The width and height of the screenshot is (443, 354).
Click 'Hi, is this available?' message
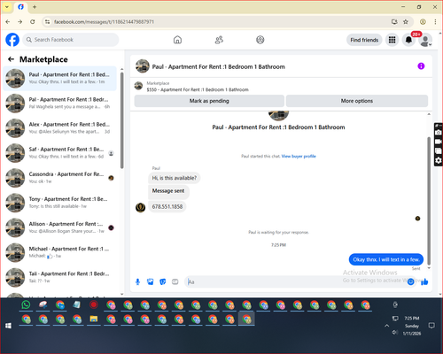tap(175, 178)
